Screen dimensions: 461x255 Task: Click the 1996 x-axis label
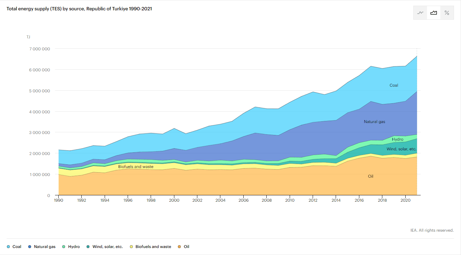click(x=128, y=201)
